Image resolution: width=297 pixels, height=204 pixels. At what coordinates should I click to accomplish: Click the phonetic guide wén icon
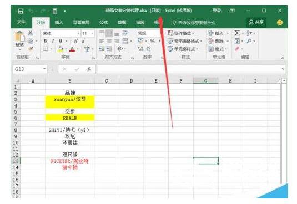click(87, 49)
